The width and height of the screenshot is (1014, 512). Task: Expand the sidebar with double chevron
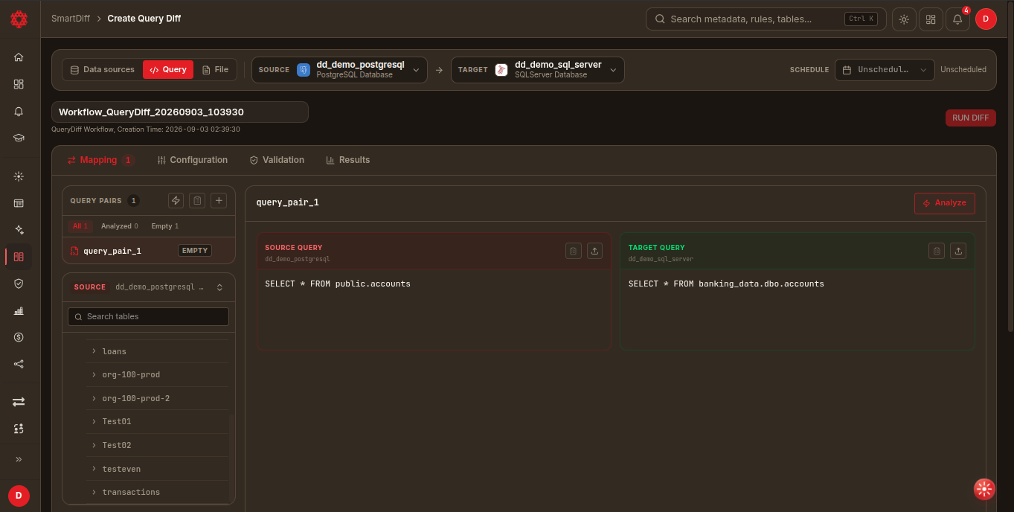pyautogui.click(x=19, y=459)
